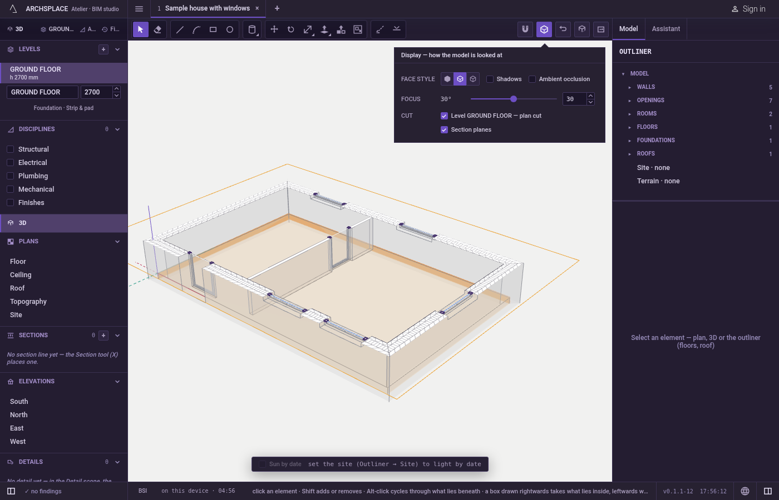The image size is (779, 500).
Task: Expand the ROOMS outliner node
Action: pos(630,114)
